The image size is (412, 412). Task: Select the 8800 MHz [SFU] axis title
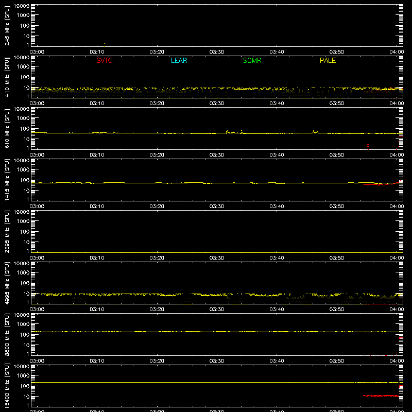pos(7,334)
